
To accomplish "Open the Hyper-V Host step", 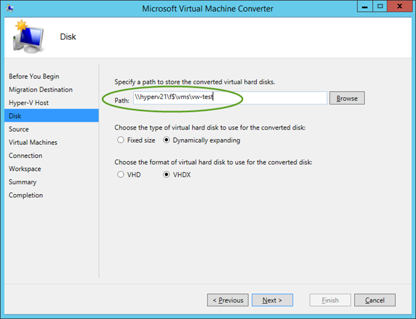I will pos(29,103).
